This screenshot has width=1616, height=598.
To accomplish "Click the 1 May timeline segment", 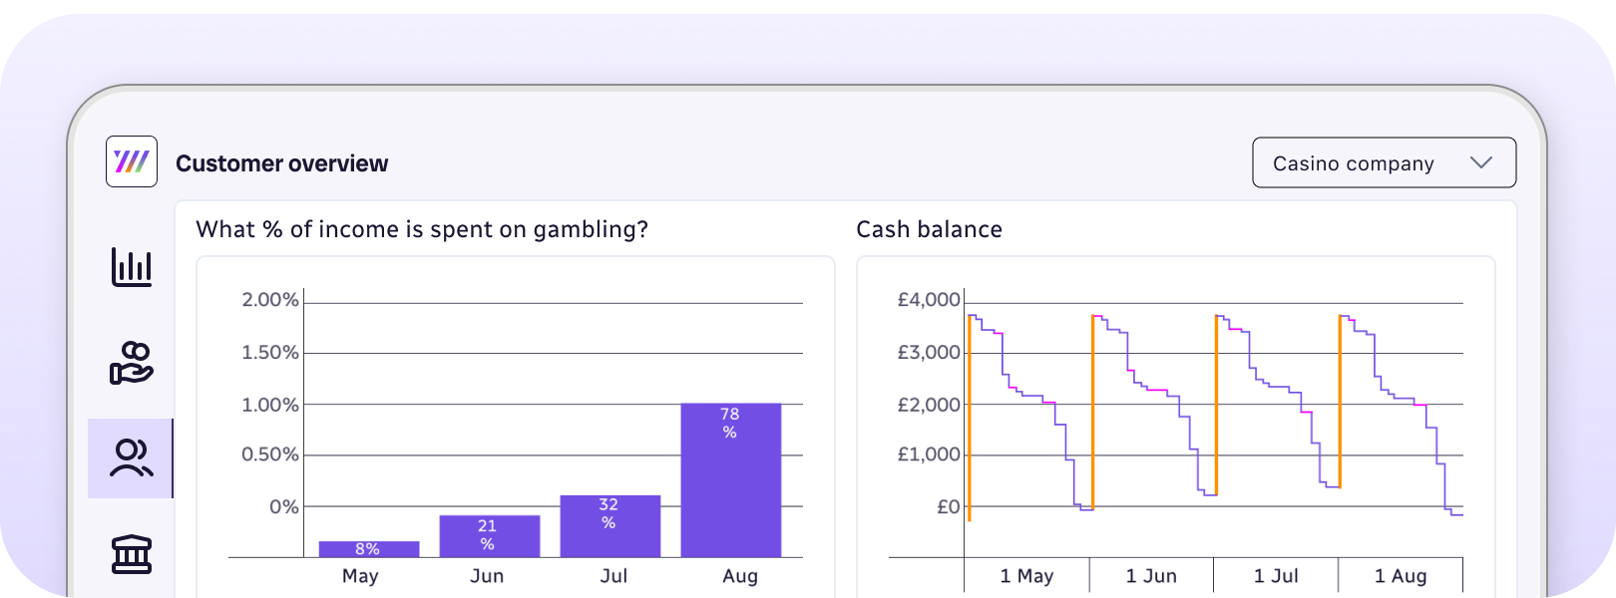I will (1026, 576).
